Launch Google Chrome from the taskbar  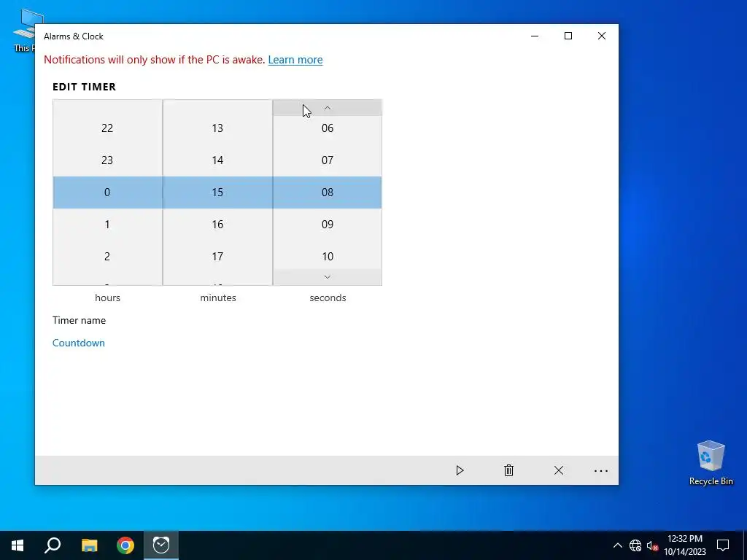(125, 545)
